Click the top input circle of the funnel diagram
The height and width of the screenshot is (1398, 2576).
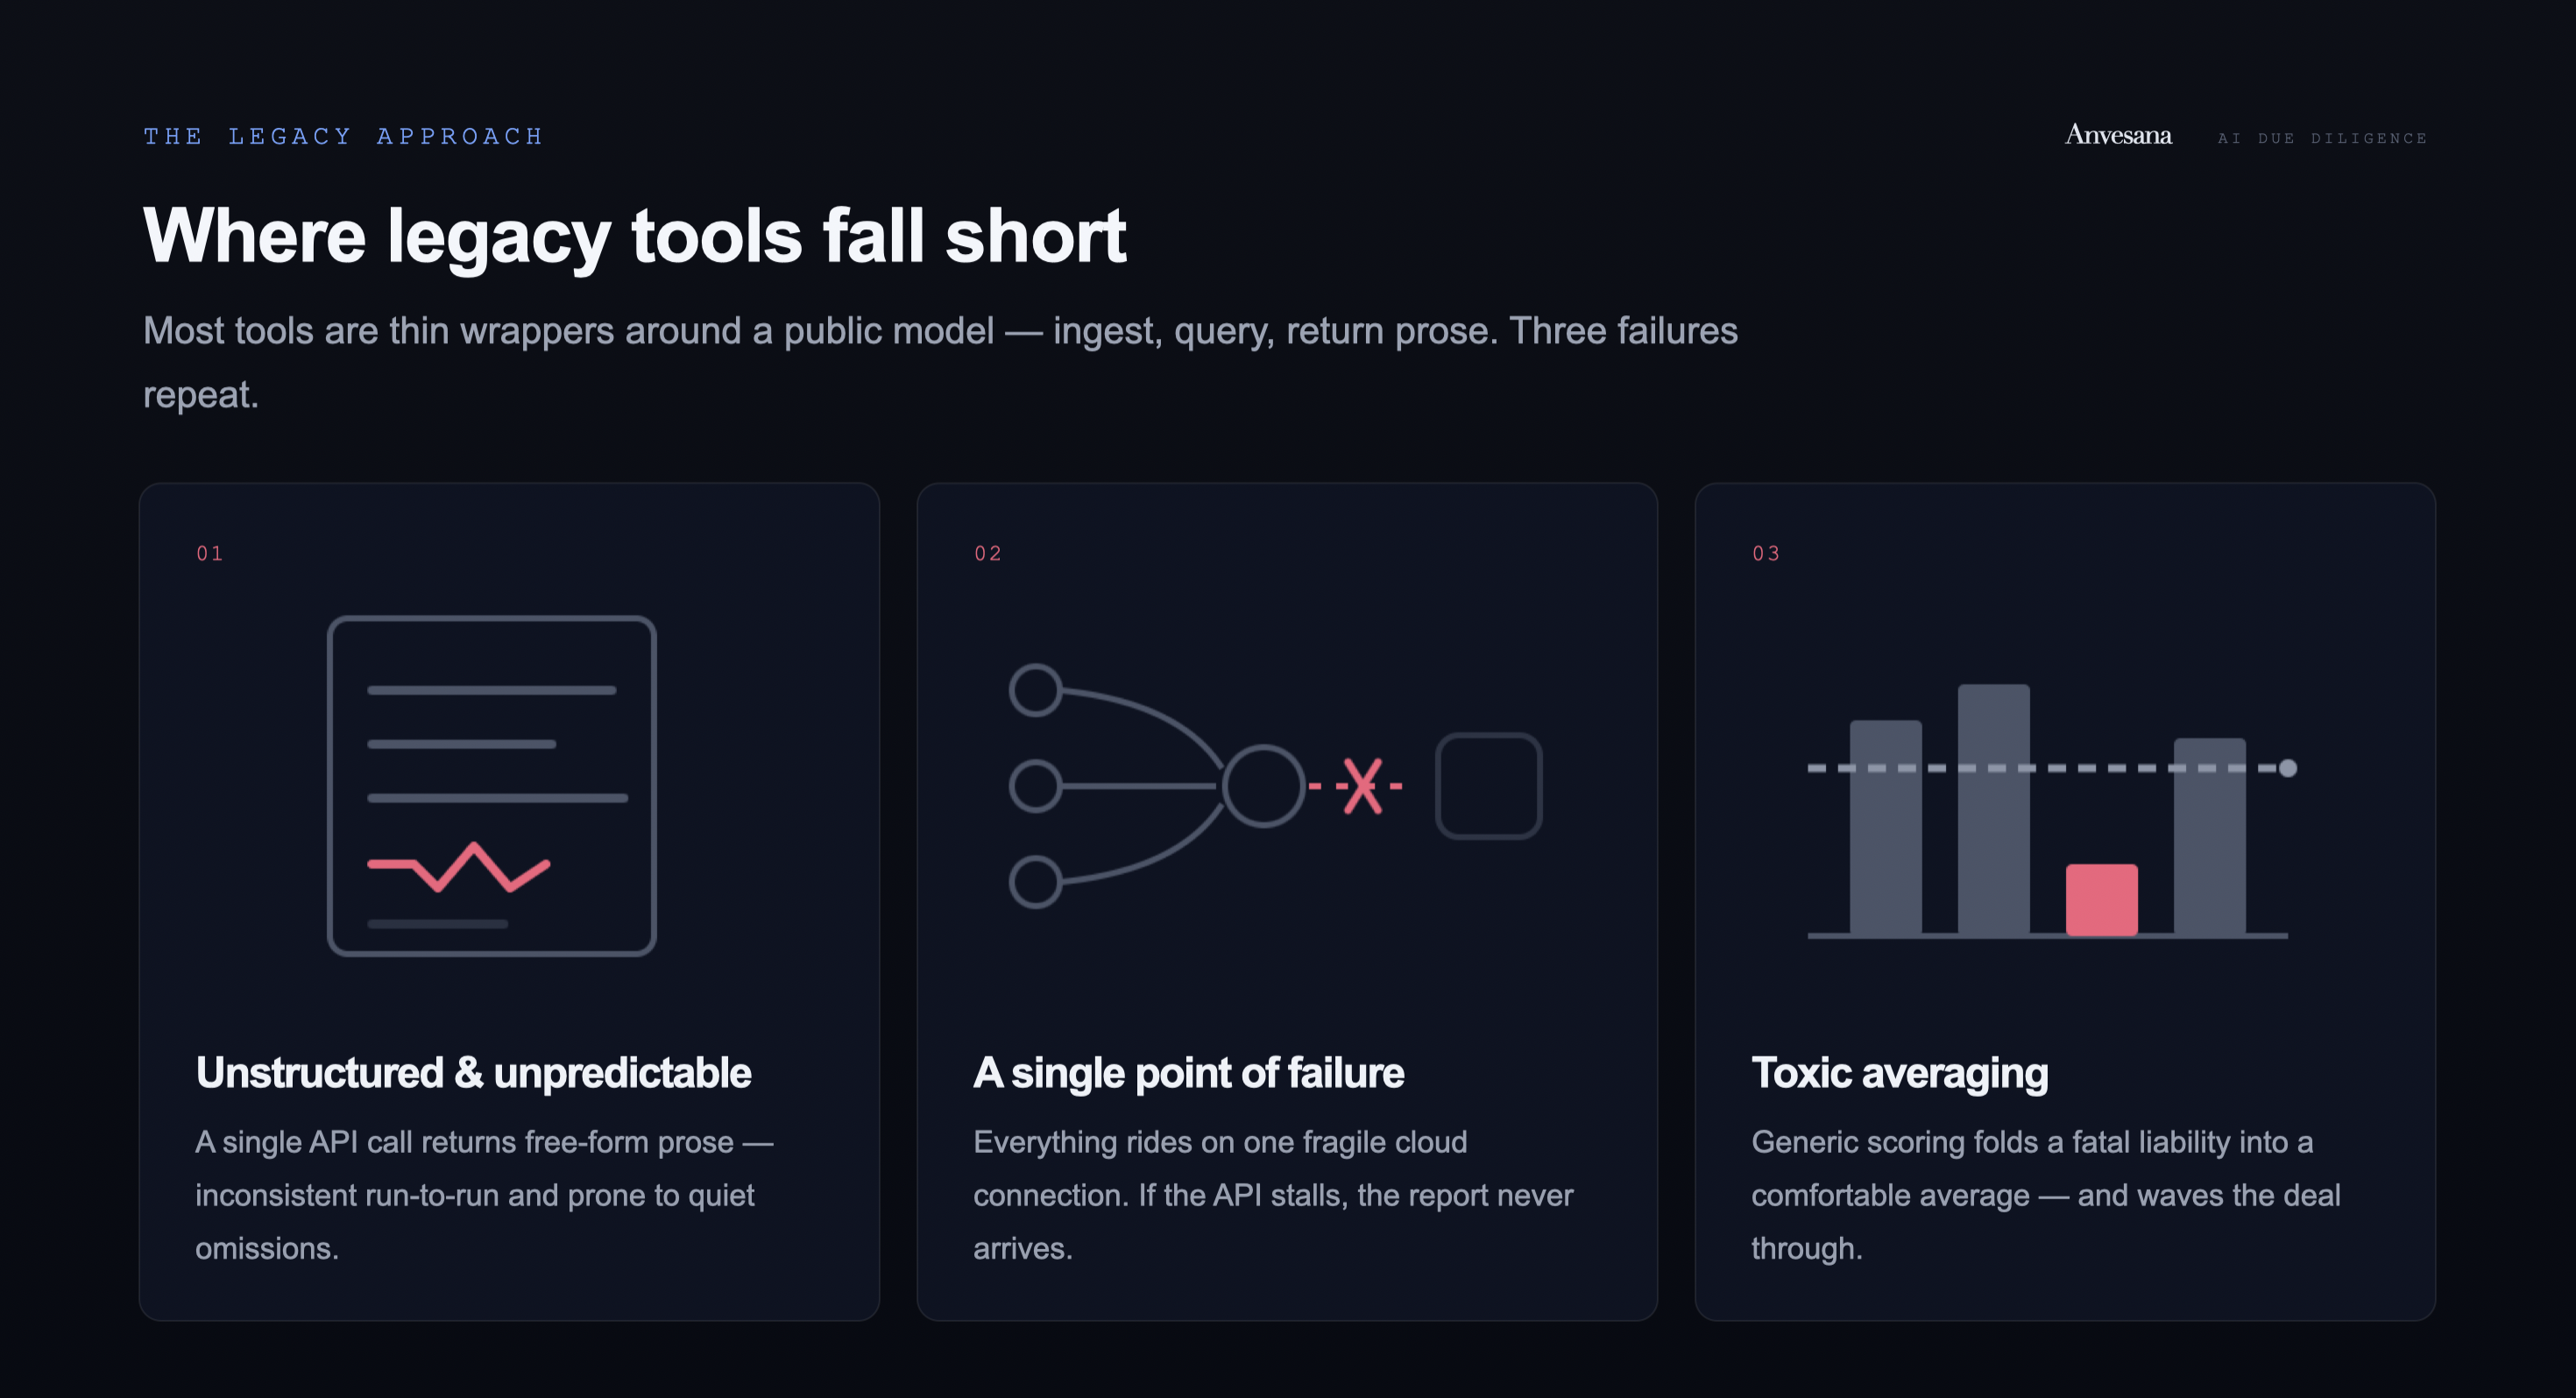click(1035, 690)
